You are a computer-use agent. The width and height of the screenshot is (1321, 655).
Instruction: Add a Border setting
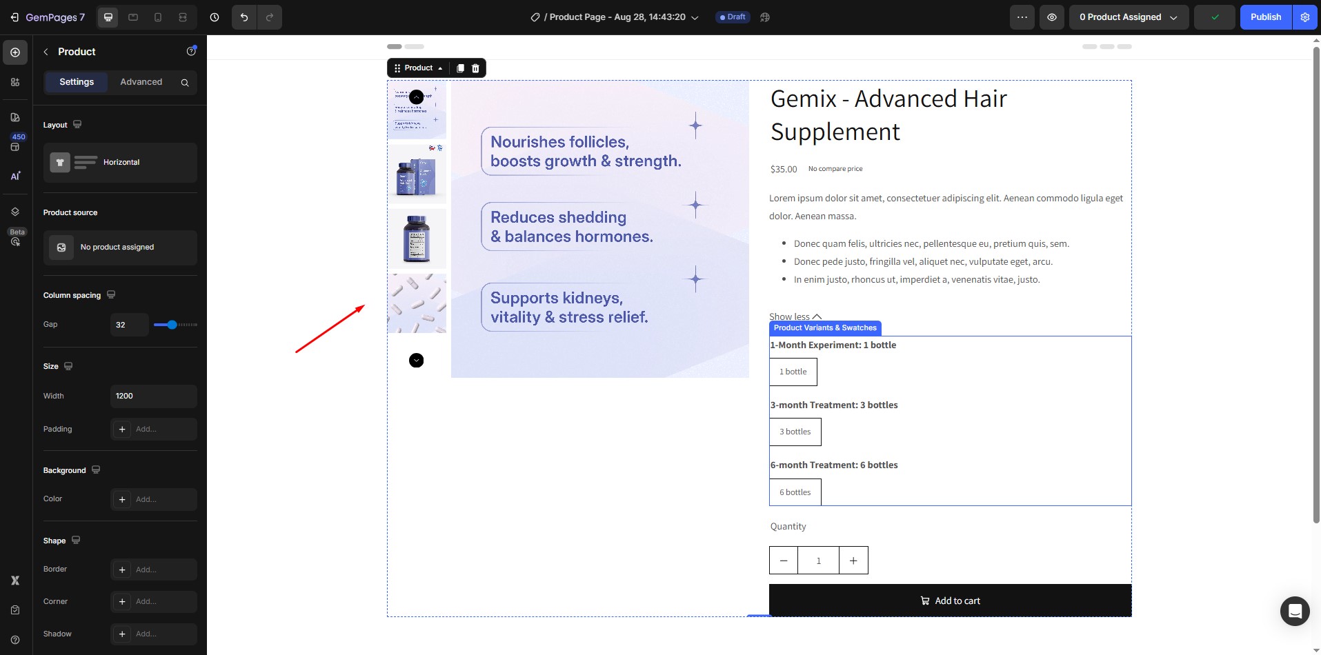click(x=154, y=570)
